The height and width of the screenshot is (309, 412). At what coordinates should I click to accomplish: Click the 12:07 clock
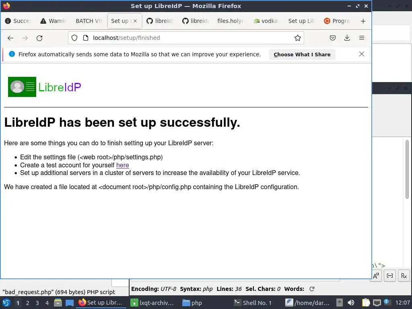point(402,303)
